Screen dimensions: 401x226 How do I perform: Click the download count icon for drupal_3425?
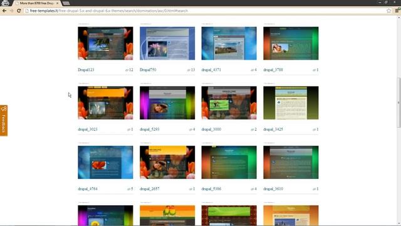coord(314,129)
